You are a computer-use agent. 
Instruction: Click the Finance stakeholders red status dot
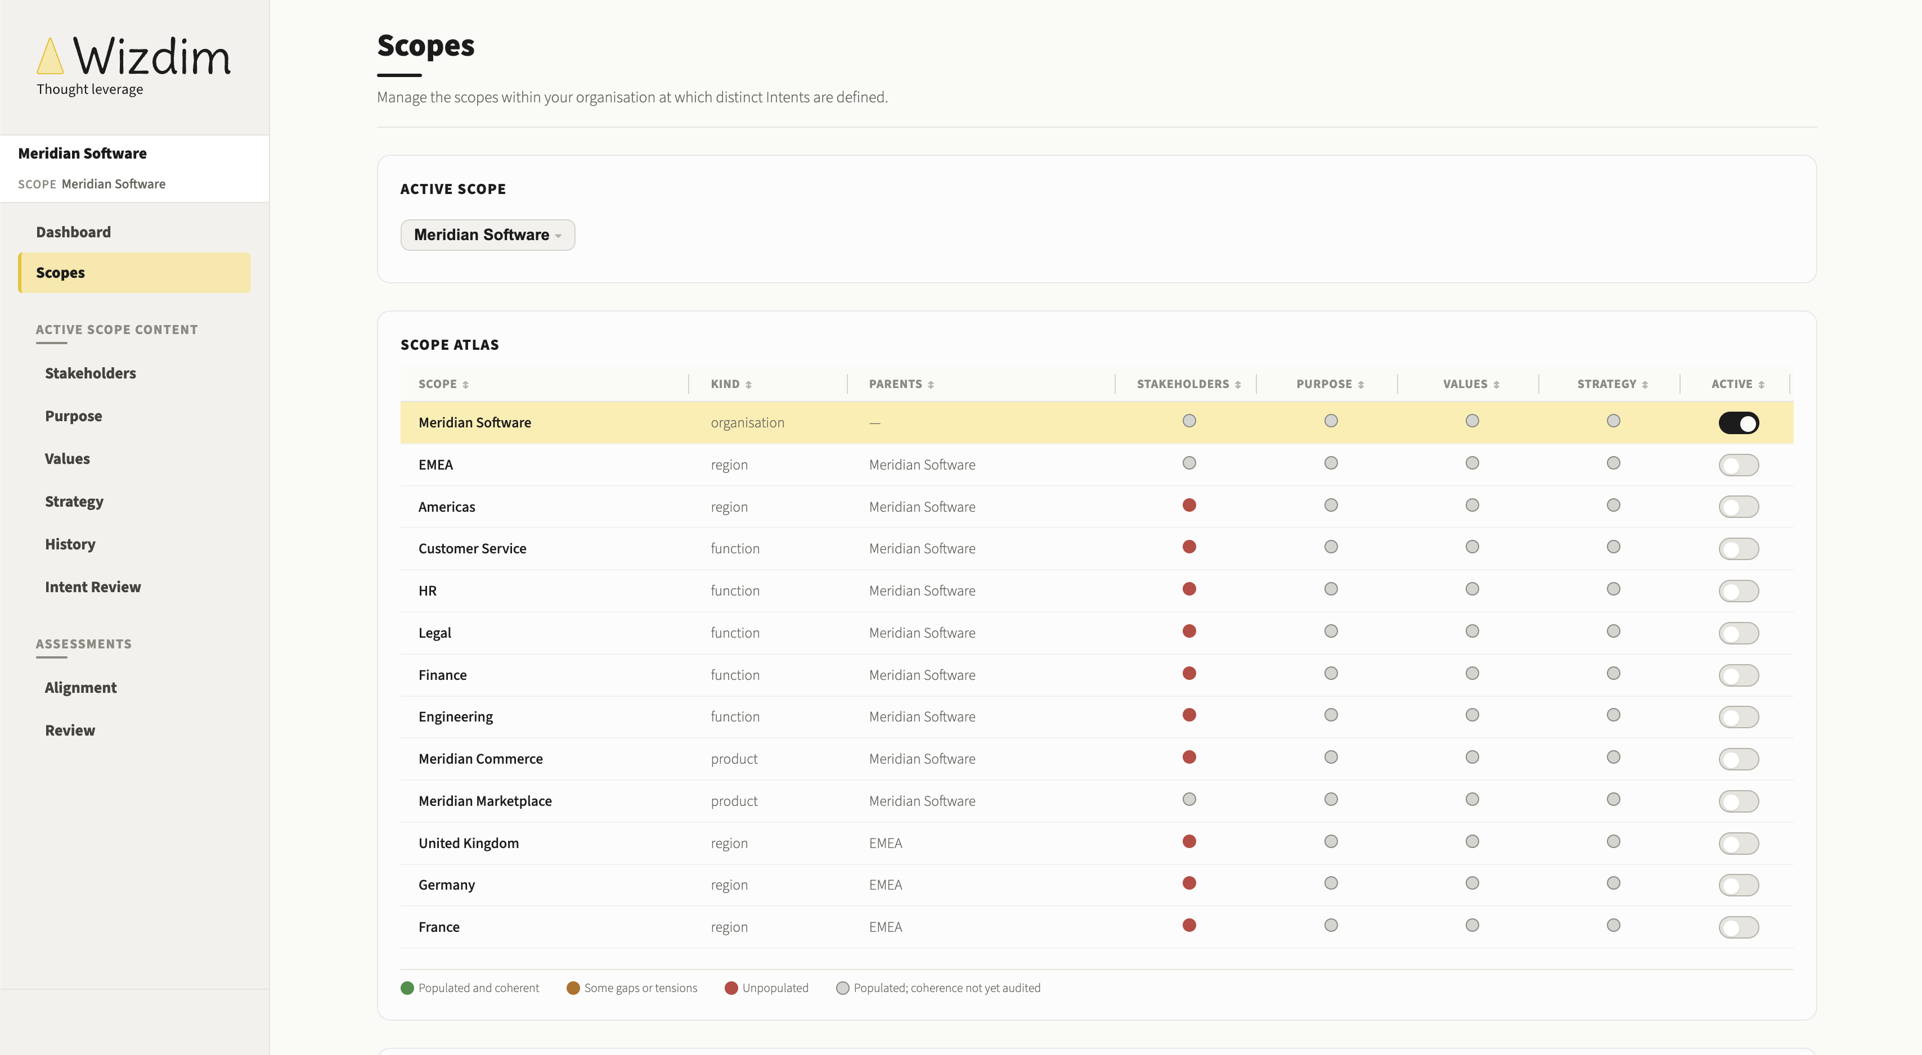tap(1189, 673)
